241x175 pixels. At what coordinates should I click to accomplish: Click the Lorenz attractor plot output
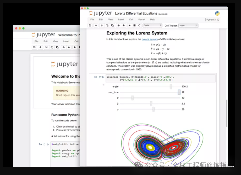point(162,145)
